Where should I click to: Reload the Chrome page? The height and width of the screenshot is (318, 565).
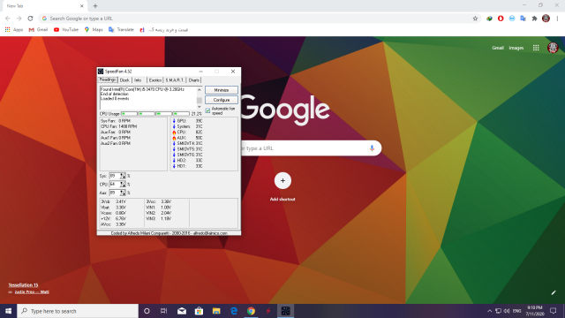pos(30,19)
